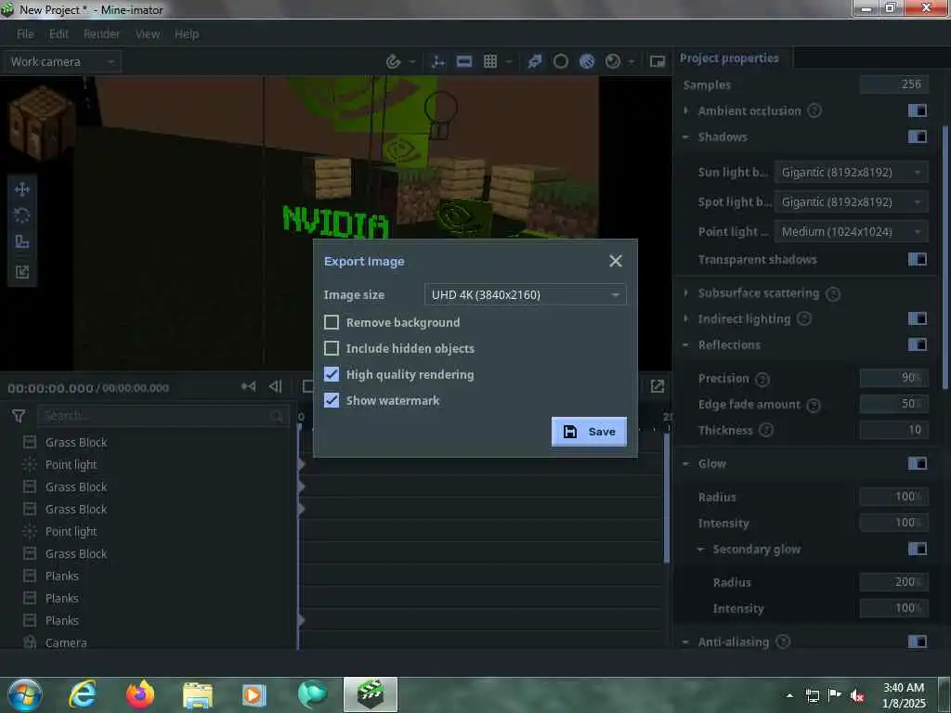The height and width of the screenshot is (713, 951).
Task: Toggle the Shadows switch
Action: pyautogui.click(x=917, y=136)
